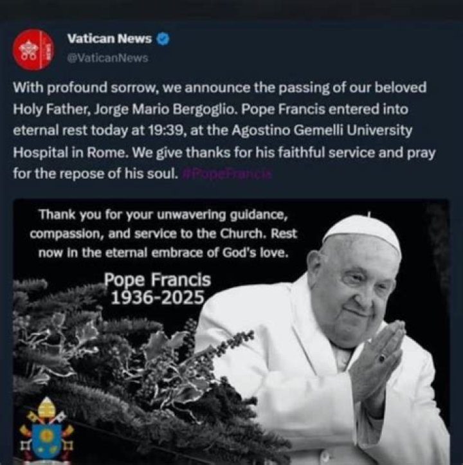Click the yellow tiara atop coat of arms
Image resolution: width=463 pixels, height=465 pixels.
coord(47,408)
